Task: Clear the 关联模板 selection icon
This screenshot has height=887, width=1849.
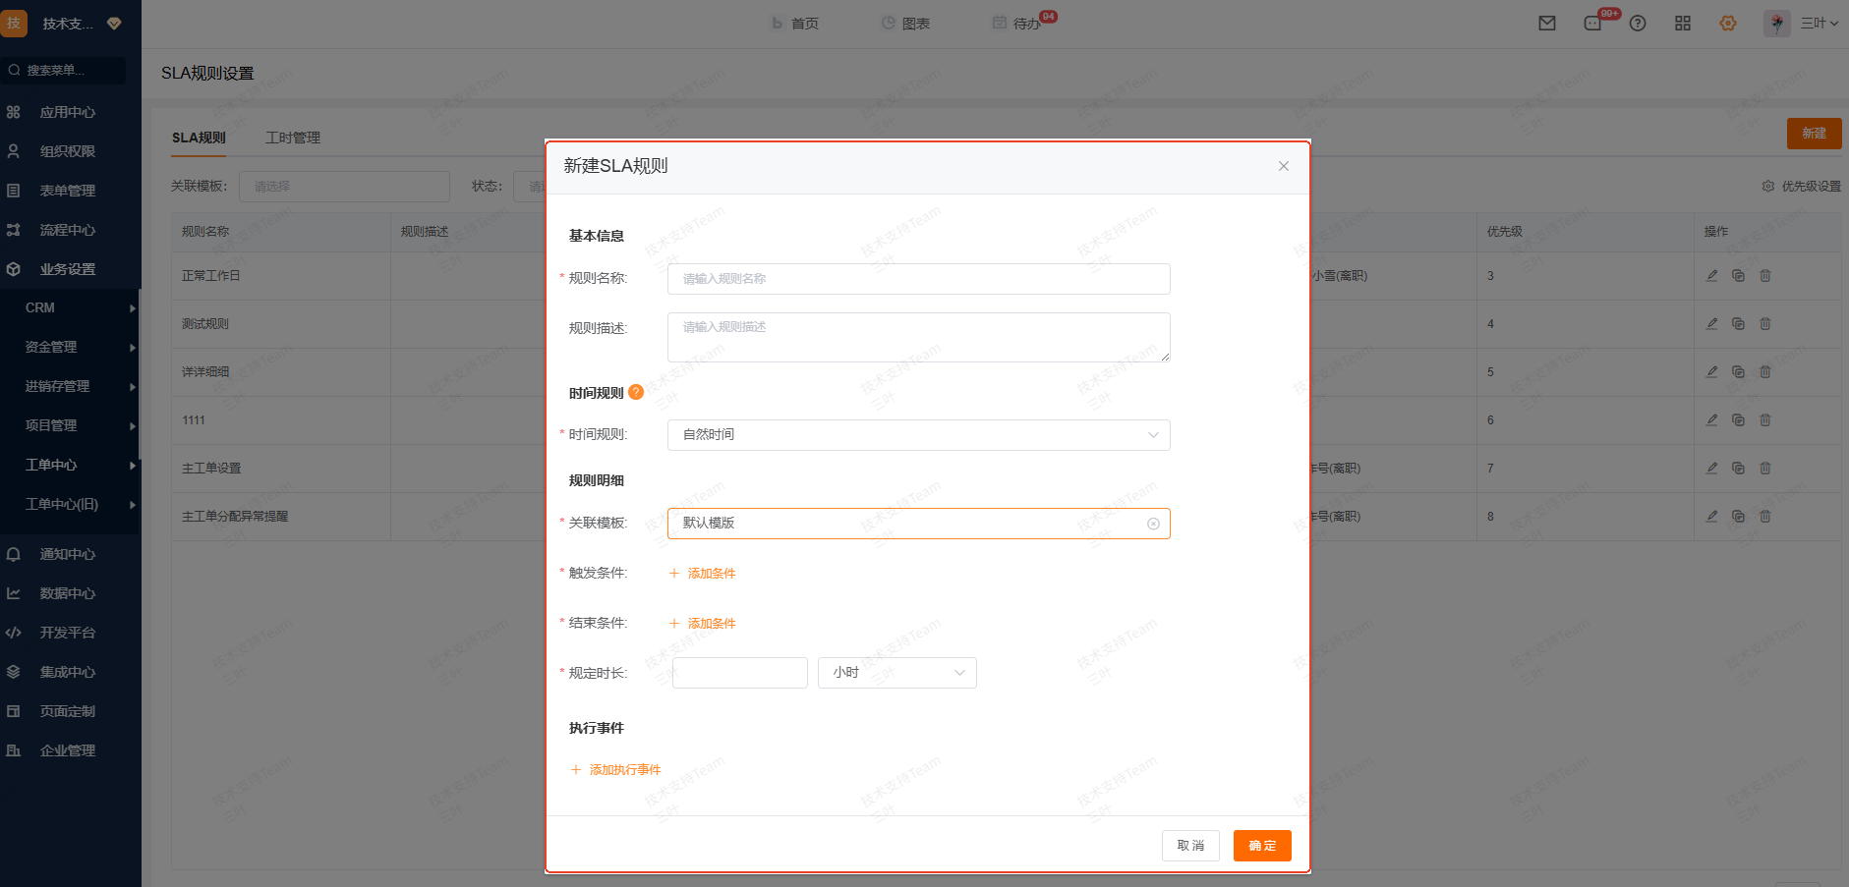Action: [x=1153, y=524]
